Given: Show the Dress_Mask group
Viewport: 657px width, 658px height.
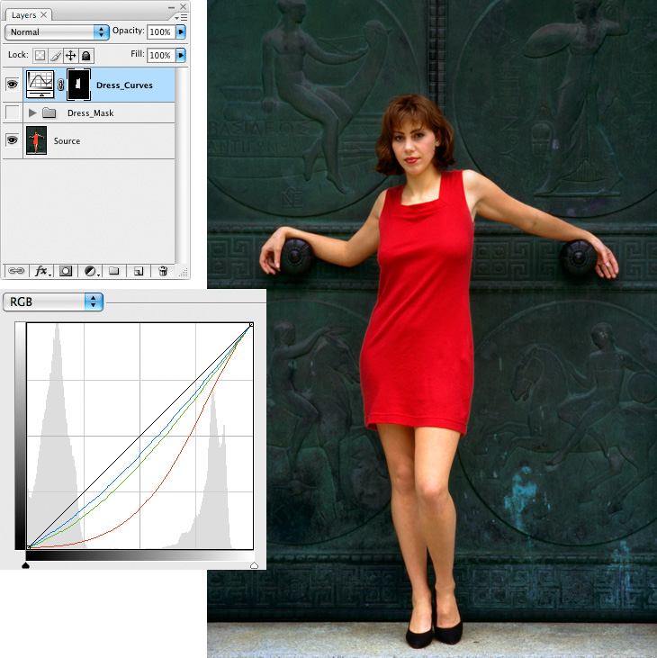Looking at the screenshot, I should (12, 113).
